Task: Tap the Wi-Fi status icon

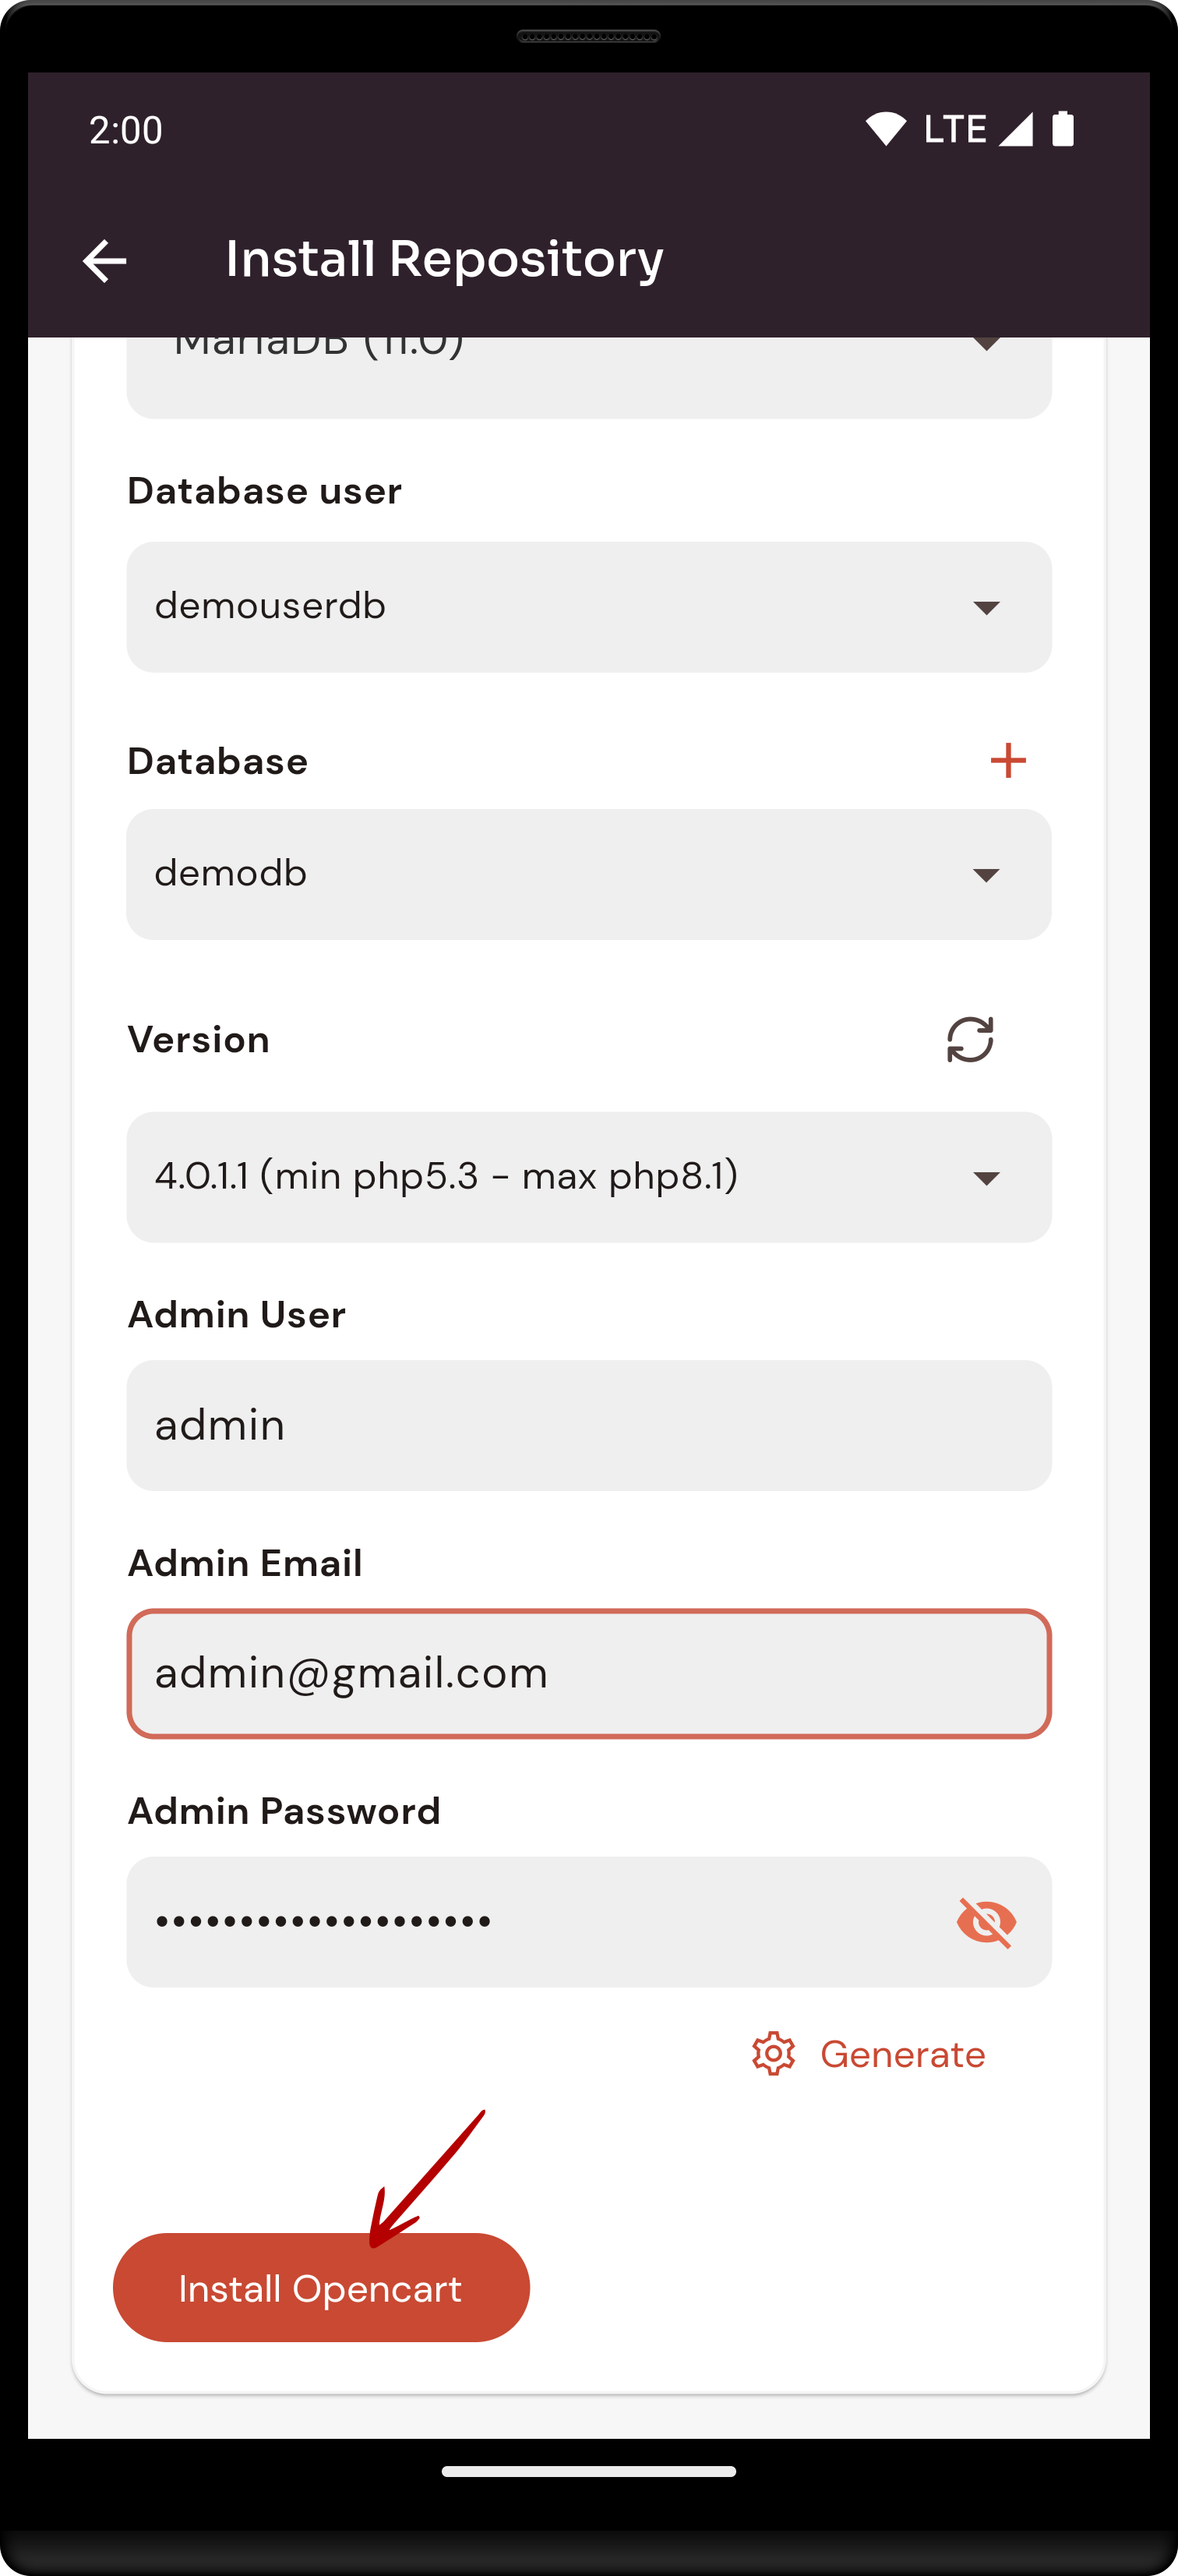Action: point(885,129)
